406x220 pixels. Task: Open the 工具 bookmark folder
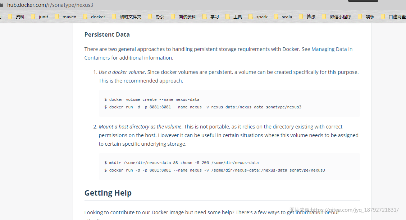[x=234, y=17]
